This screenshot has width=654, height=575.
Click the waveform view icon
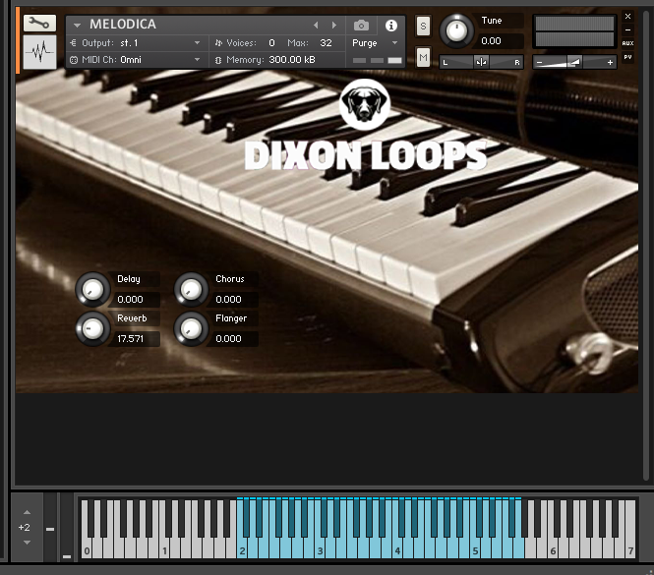coord(40,53)
